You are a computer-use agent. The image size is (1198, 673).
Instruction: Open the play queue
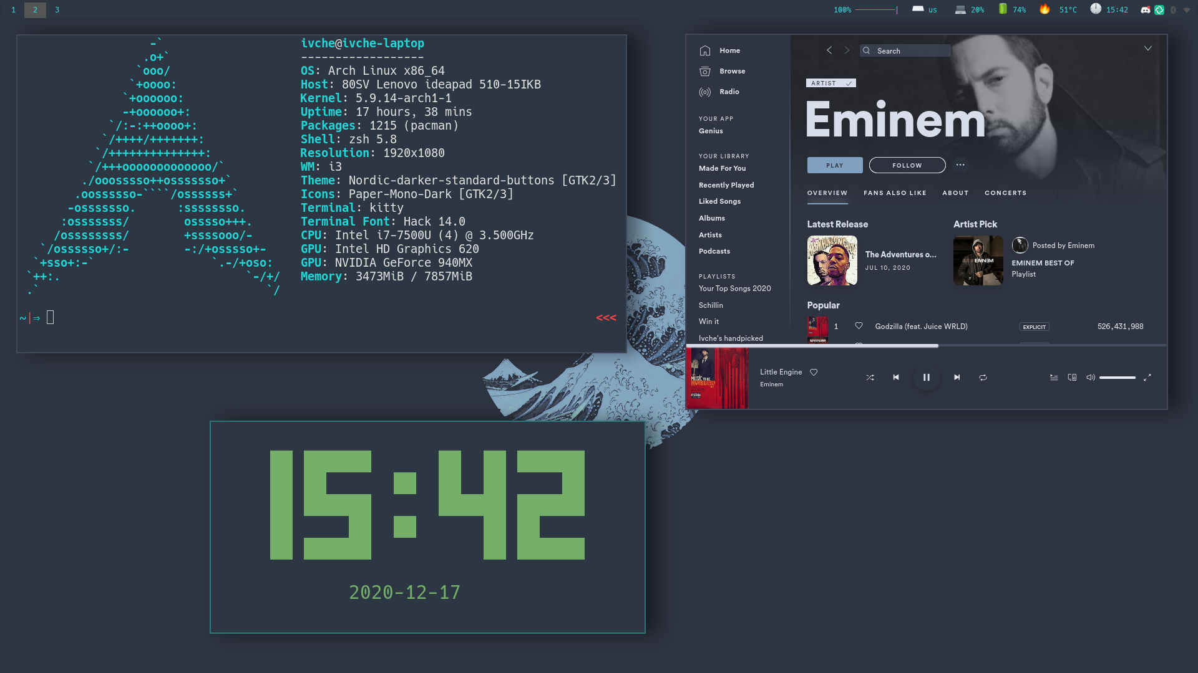(x=1054, y=378)
